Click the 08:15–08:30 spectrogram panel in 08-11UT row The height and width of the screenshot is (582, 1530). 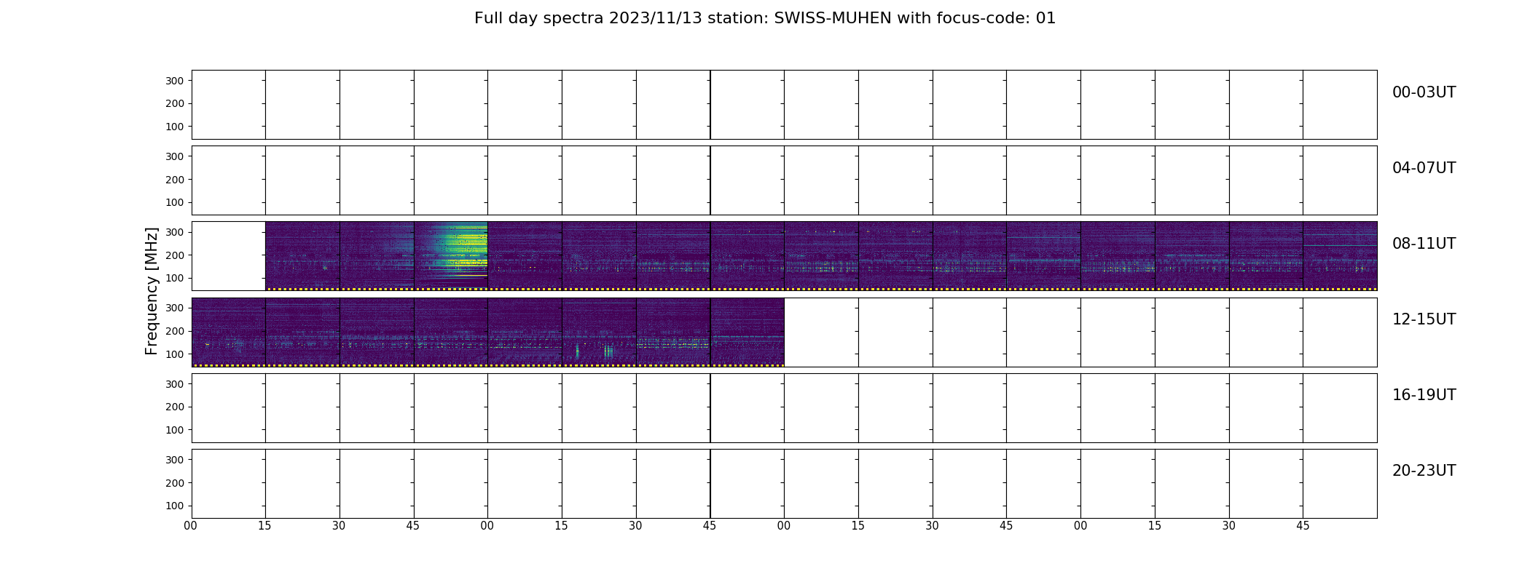click(302, 256)
